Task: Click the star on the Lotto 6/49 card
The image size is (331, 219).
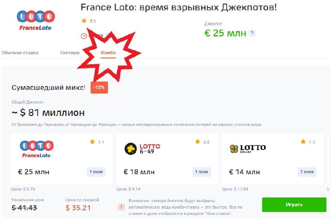Action: click(197, 142)
